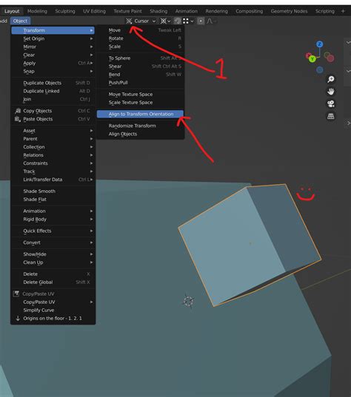Open the Cursor transform orientation dropdown
The width and height of the screenshot is (351, 397).
tap(141, 21)
